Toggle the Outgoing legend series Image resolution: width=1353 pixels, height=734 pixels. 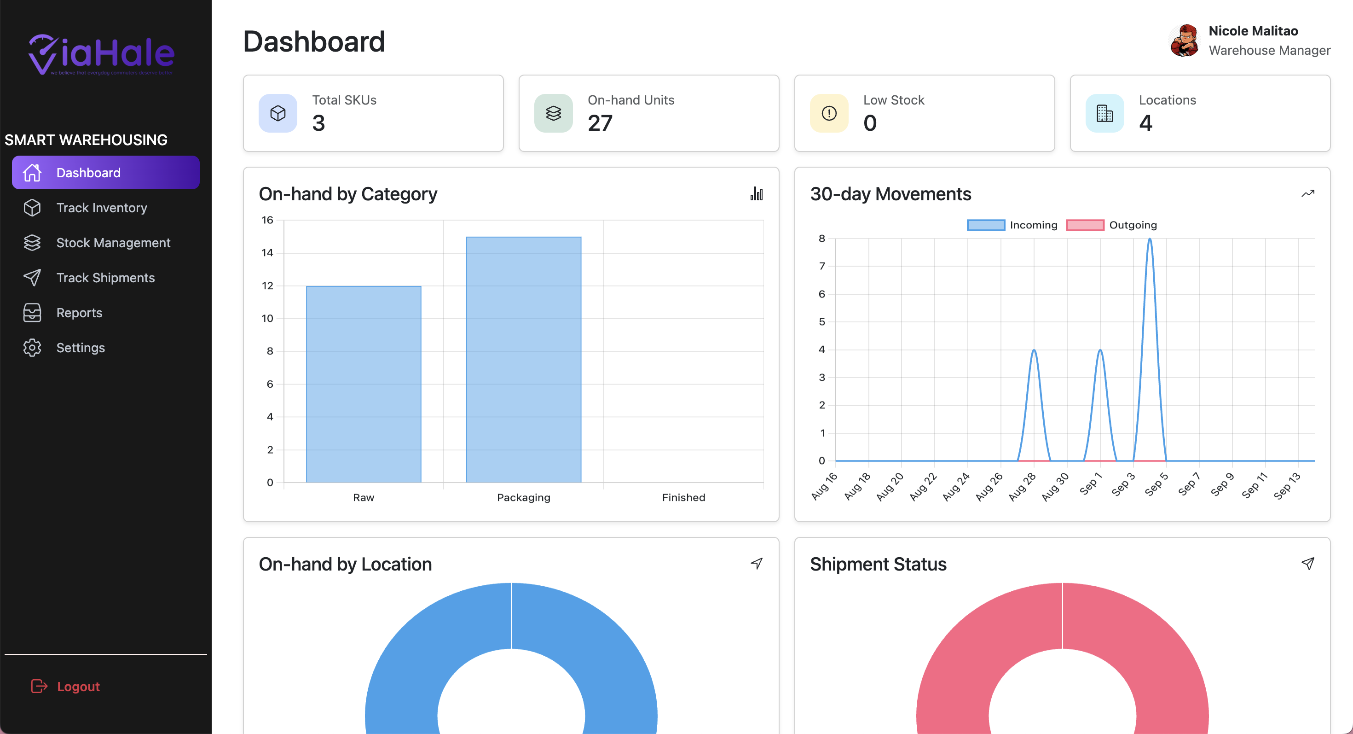click(1111, 225)
